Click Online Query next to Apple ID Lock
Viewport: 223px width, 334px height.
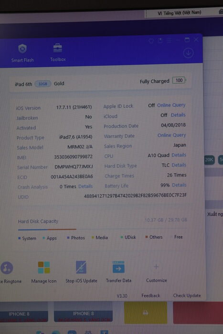click(171, 105)
